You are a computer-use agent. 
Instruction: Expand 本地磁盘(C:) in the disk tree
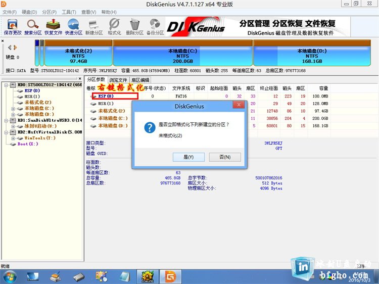(13, 109)
